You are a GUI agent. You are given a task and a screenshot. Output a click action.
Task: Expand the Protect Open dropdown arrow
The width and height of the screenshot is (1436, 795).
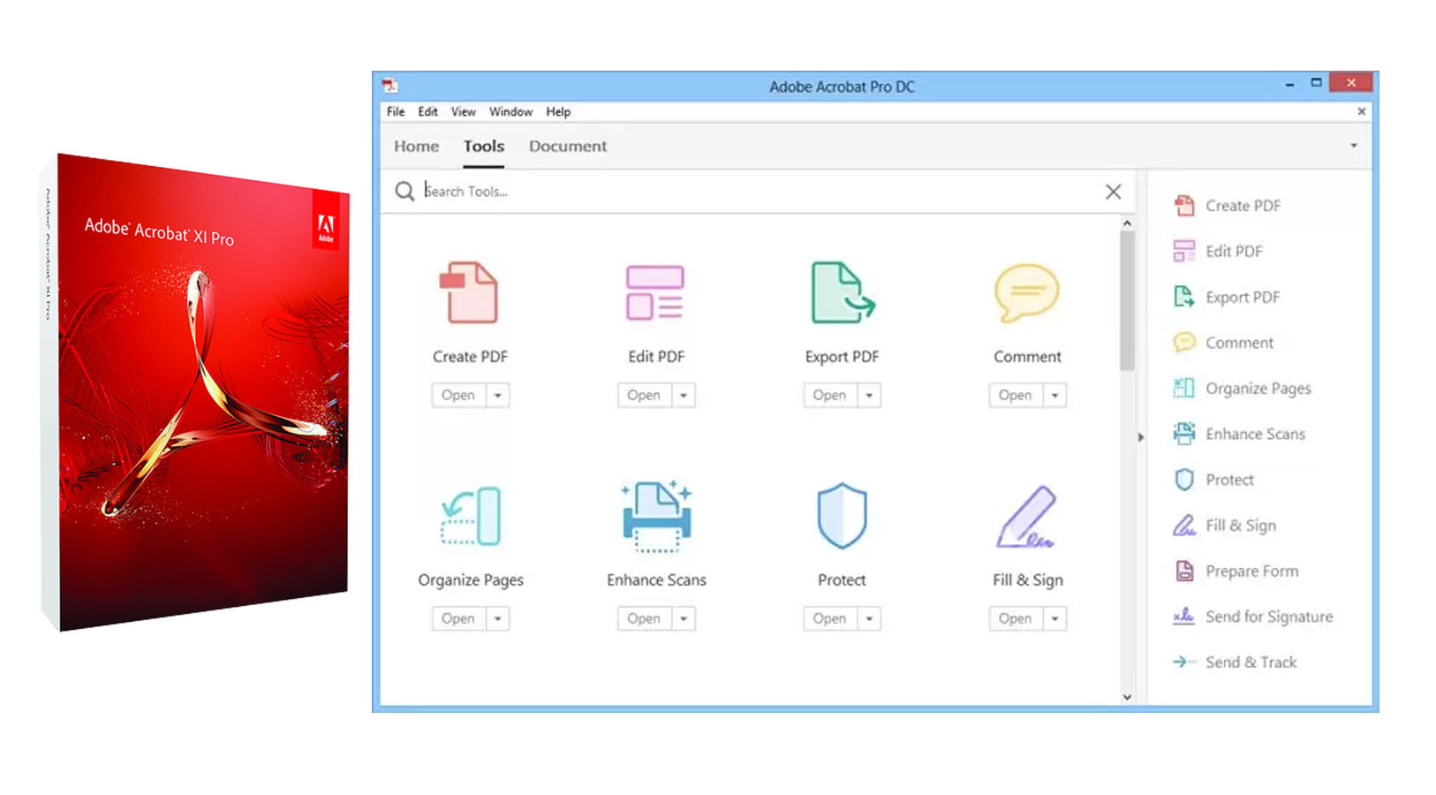(x=869, y=618)
